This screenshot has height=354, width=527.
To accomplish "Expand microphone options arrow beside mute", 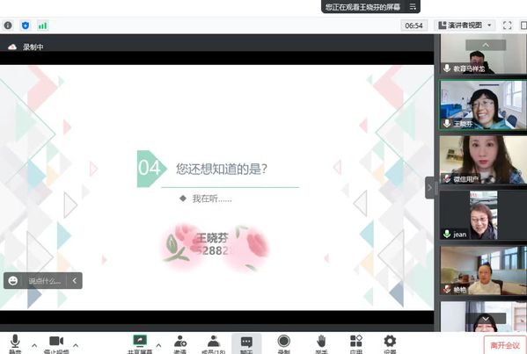I will pyautogui.click(x=34, y=345).
